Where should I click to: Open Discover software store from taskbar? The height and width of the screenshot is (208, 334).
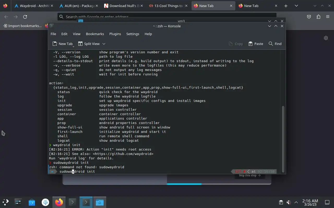pos(32,202)
